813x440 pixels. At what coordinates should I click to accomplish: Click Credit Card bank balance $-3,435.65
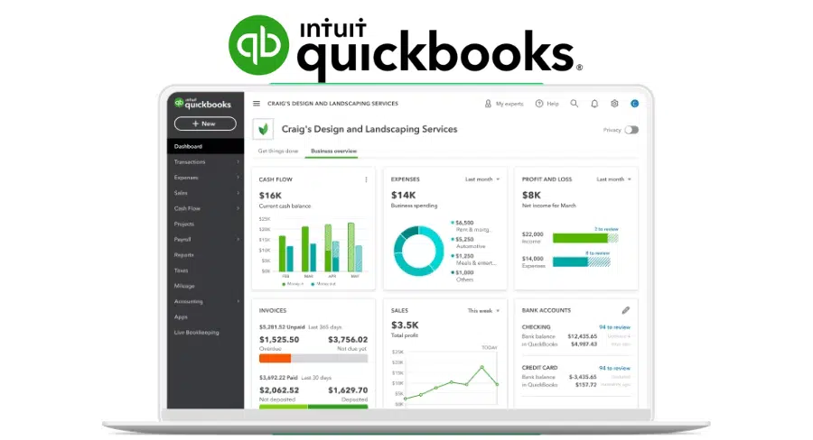coord(583,378)
